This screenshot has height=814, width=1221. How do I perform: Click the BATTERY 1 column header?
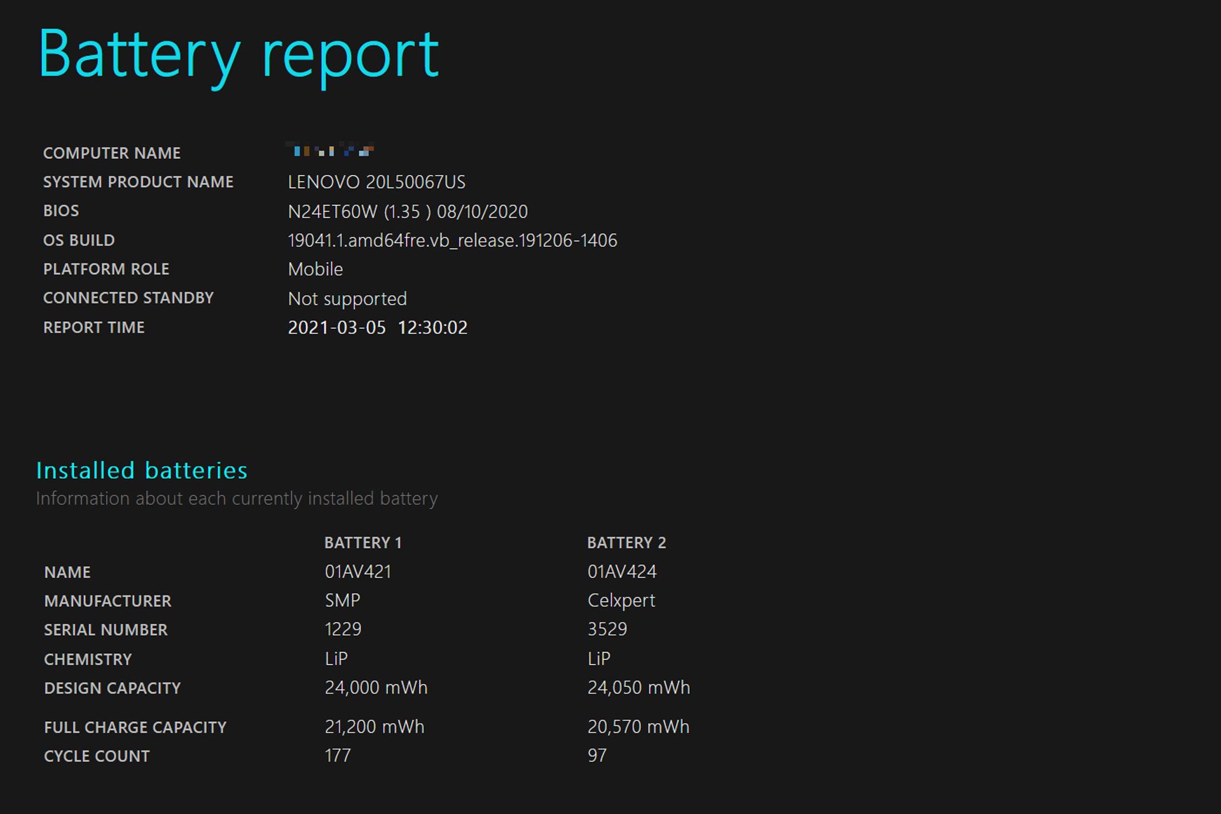click(x=363, y=543)
